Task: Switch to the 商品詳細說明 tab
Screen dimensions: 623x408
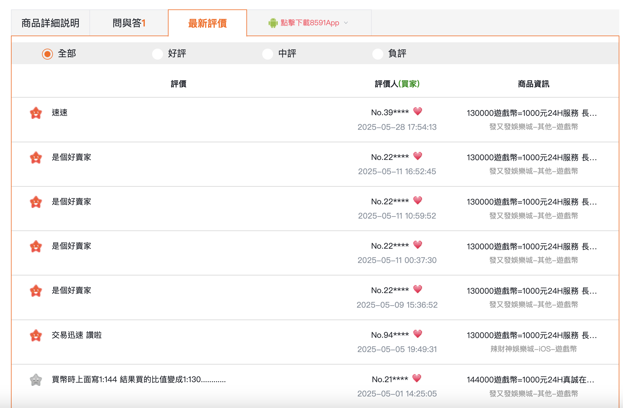Action: pos(50,23)
